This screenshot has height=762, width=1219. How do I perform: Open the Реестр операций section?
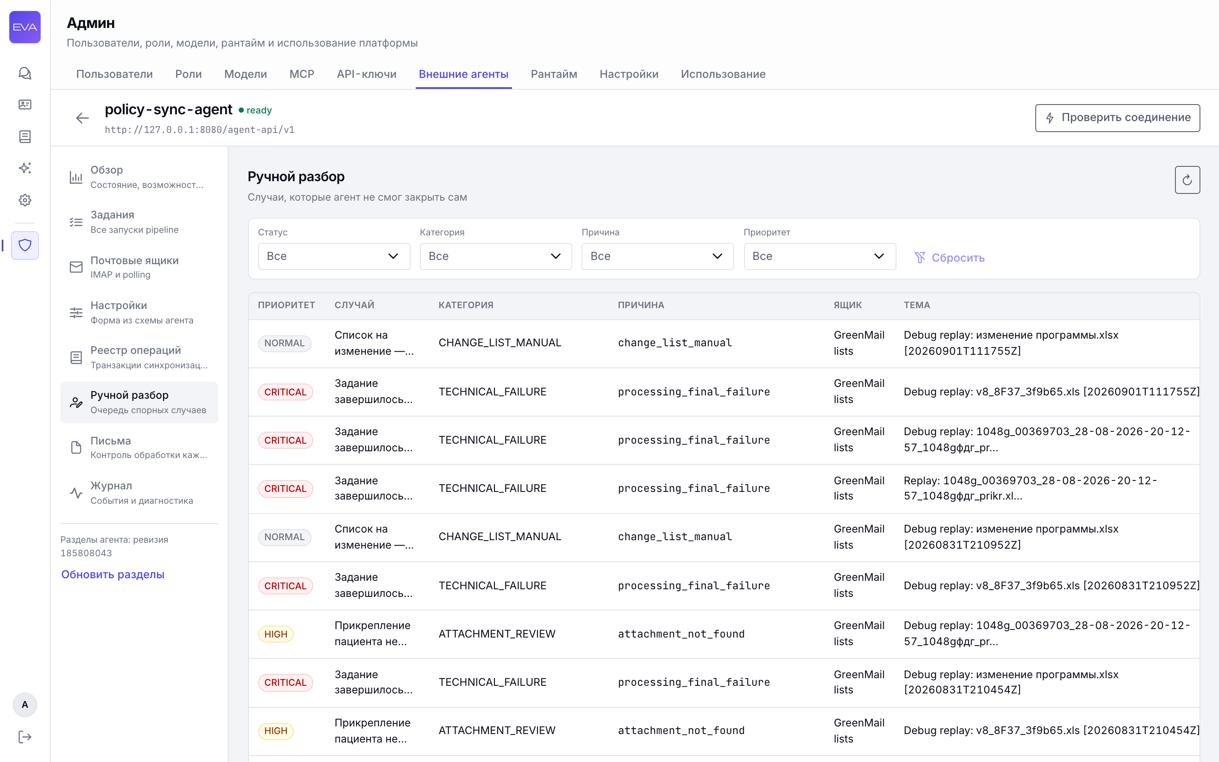tap(139, 357)
